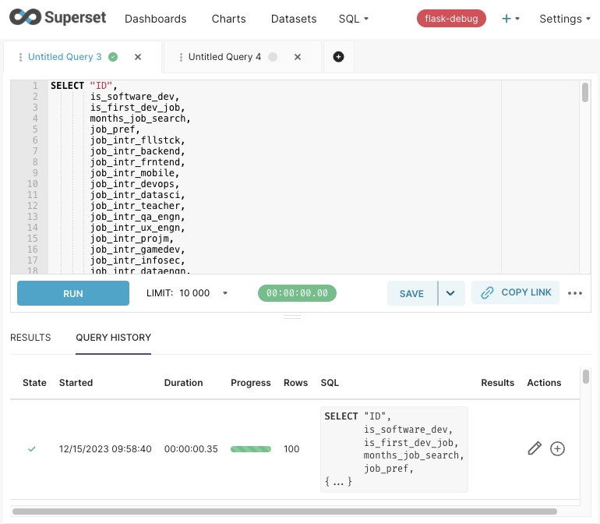Go to Dashboards in navigation bar
Viewport: 600px width, 524px height.
tap(156, 19)
